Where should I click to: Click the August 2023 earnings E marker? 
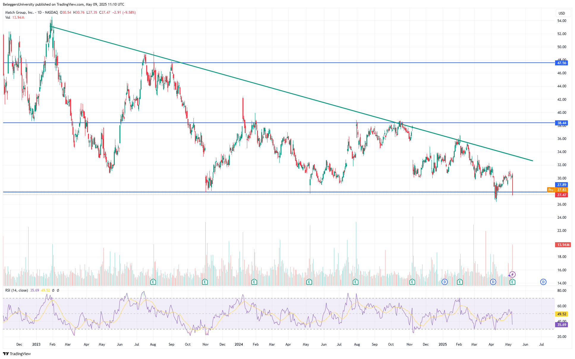[153, 282]
